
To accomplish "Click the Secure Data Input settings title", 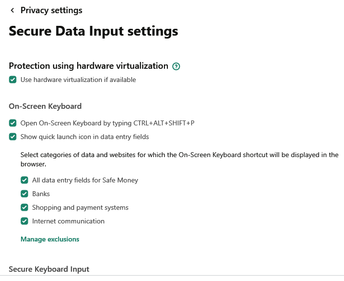I will 93,31.
